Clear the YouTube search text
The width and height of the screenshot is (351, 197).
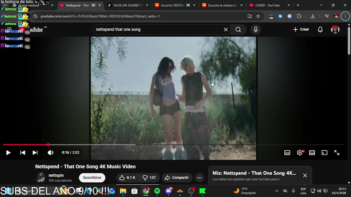[x=226, y=29]
